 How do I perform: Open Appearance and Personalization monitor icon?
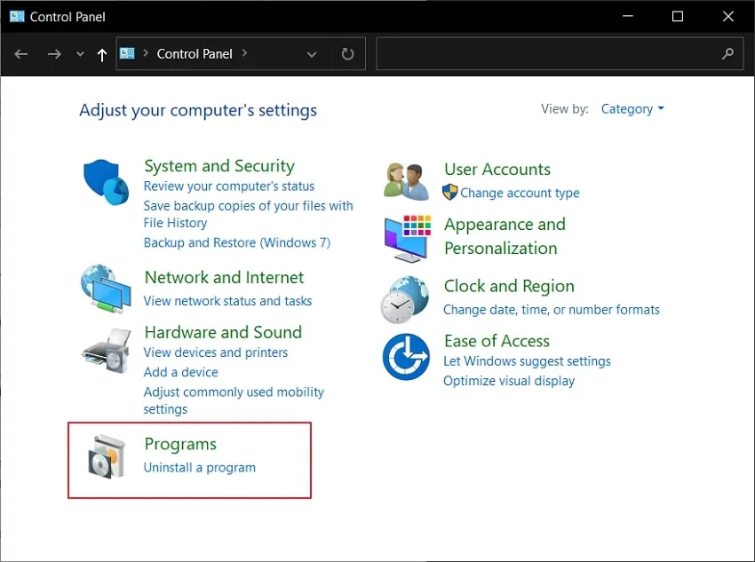pyautogui.click(x=406, y=237)
